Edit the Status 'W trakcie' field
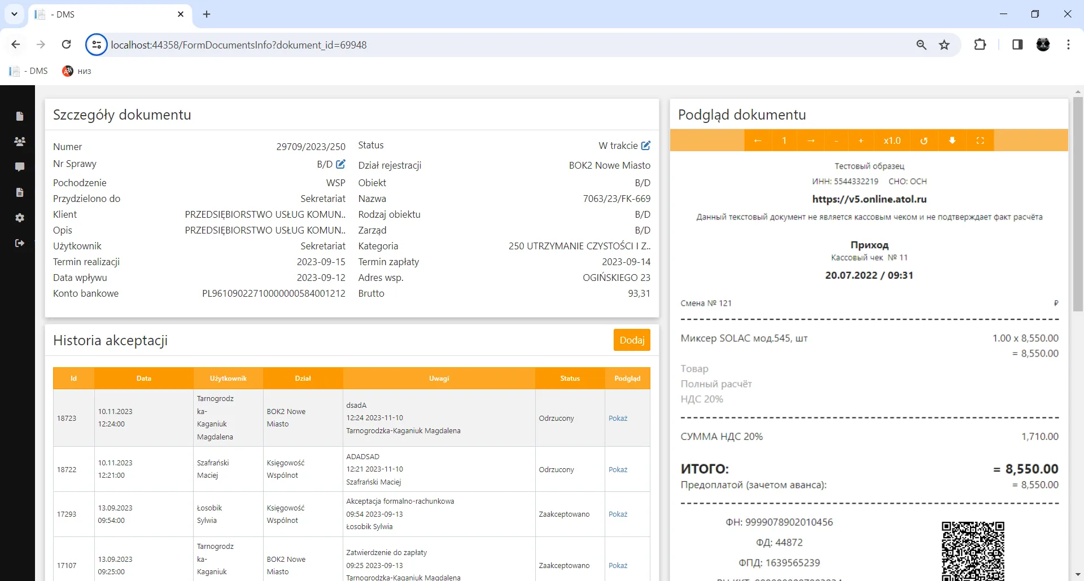The height and width of the screenshot is (581, 1084). pos(646,146)
